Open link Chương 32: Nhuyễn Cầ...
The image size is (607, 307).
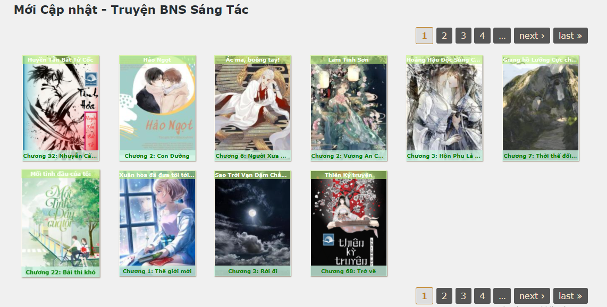point(60,156)
